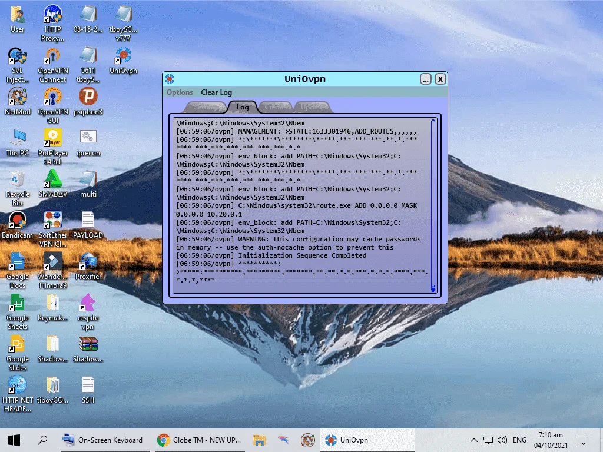Open Google Slides desktop shortcut
Viewport: 603px width, 452px height.
[17, 353]
